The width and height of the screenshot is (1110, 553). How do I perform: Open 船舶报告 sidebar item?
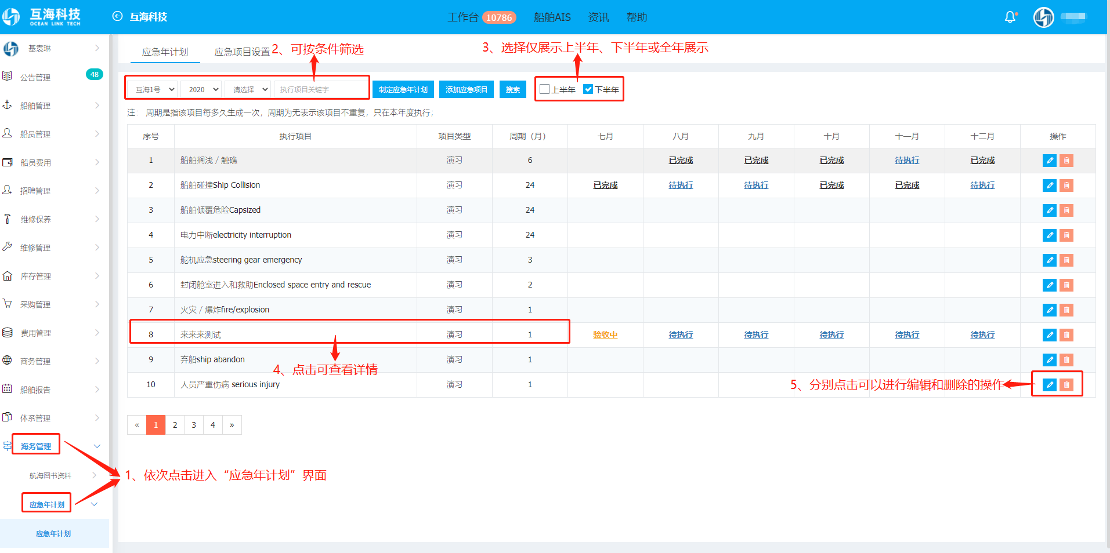pyautogui.click(x=55, y=390)
